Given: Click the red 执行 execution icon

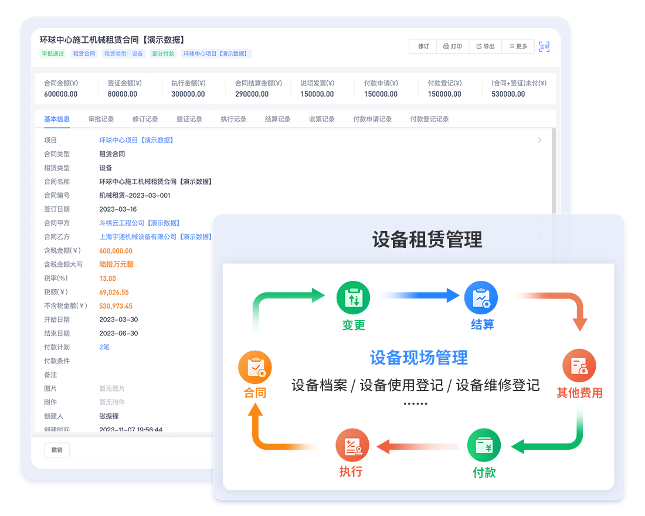Looking at the screenshot, I should pyautogui.click(x=352, y=446).
